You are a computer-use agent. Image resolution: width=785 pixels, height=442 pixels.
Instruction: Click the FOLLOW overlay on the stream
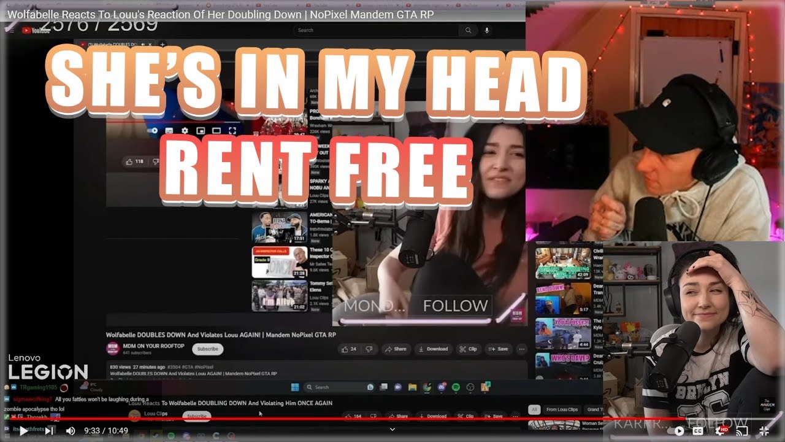point(455,305)
